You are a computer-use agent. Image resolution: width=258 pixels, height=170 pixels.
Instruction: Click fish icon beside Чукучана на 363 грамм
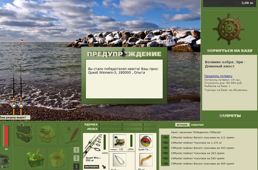click(165, 153)
